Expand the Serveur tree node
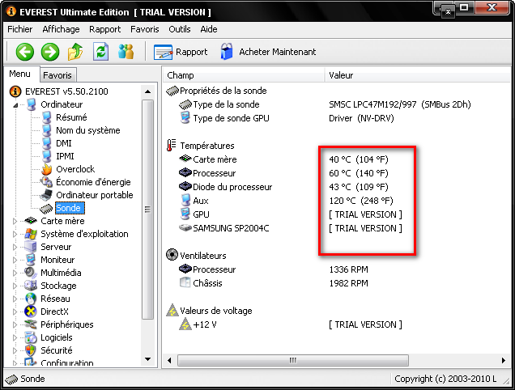The height and width of the screenshot is (390, 515). [x=15, y=247]
